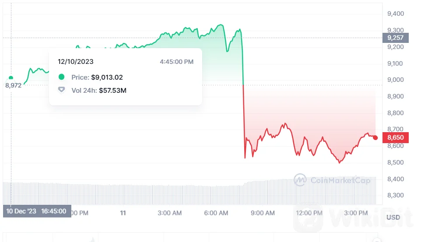Click the green Price dot in tooltip
This screenshot has width=421, height=242.
click(x=62, y=77)
